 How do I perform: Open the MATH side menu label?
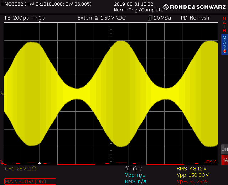click(224, 27)
